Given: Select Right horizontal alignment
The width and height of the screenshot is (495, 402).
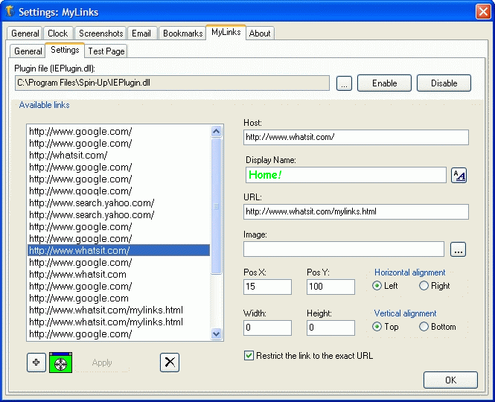Looking at the screenshot, I should (x=424, y=286).
